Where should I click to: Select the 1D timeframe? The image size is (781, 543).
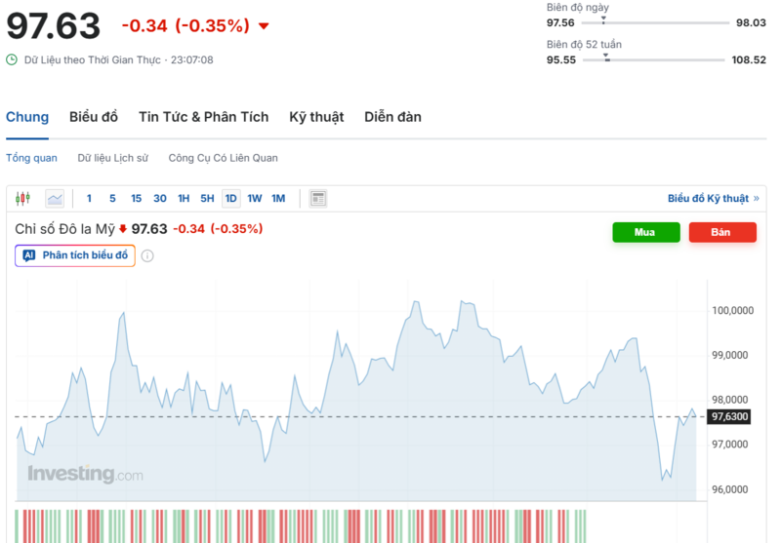[230, 199]
